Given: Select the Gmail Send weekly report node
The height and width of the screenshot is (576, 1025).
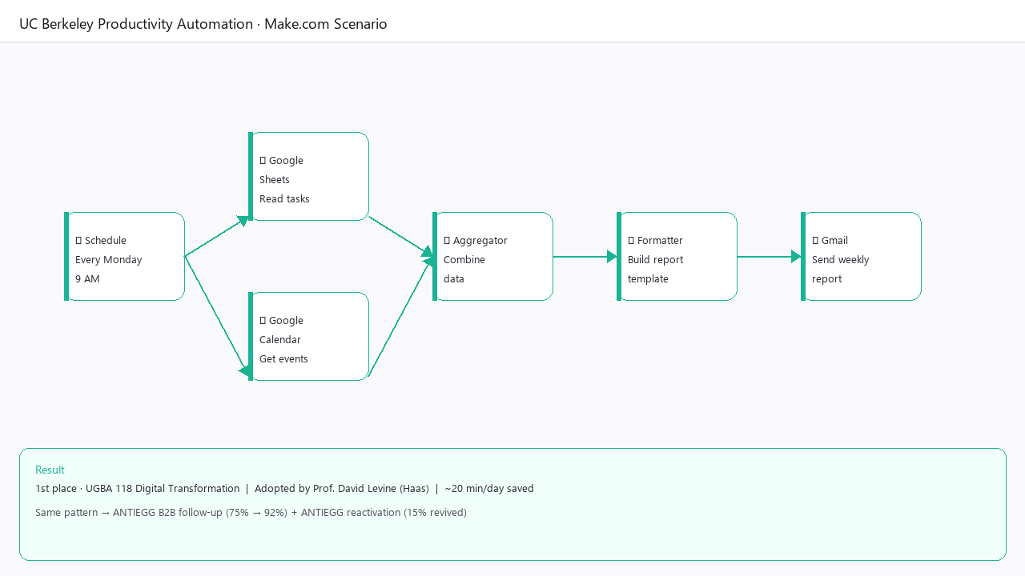Looking at the screenshot, I should [x=862, y=256].
